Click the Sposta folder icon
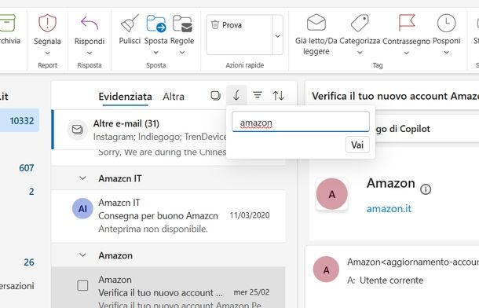The image size is (479, 308). click(155, 24)
